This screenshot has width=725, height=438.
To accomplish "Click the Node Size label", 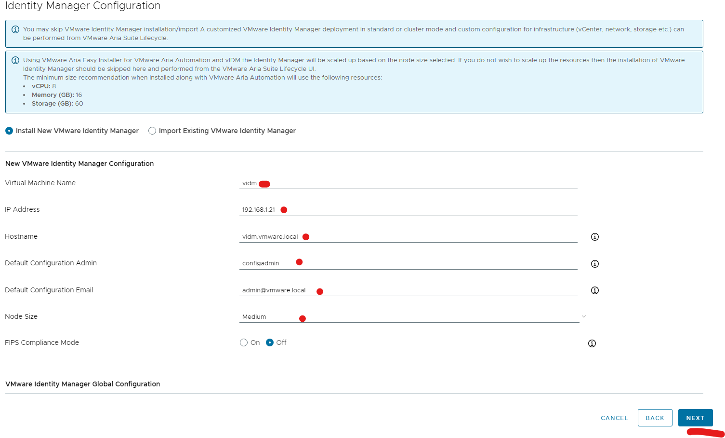I will click(x=21, y=316).
